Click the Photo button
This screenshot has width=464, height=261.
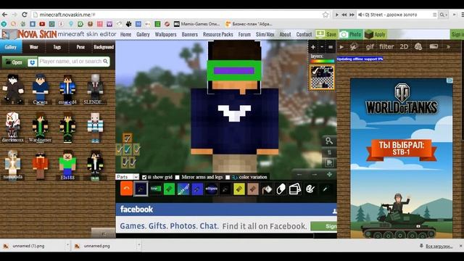point(351,34)
